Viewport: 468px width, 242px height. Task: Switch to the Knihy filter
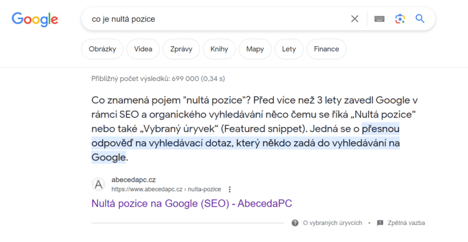click(x=219, y=49)
